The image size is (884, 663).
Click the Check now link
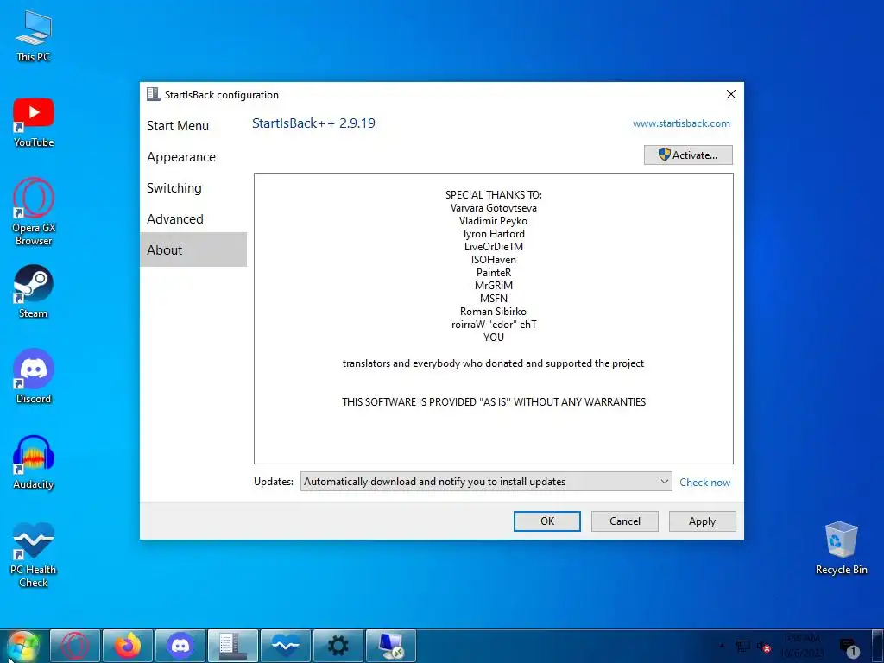[x=704, y=482]
